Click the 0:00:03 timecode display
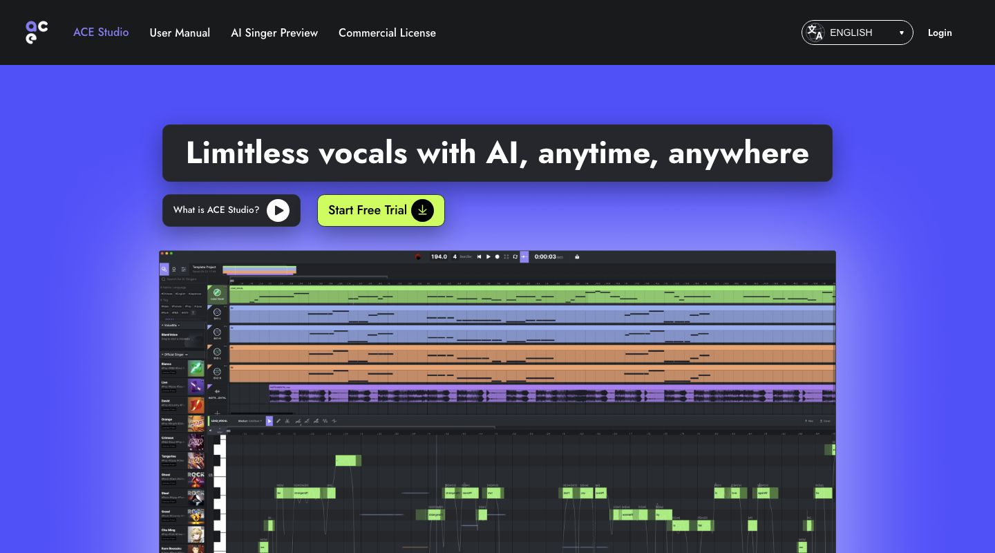This screenshot has height=553, width=995. click(x=544, y=256)
